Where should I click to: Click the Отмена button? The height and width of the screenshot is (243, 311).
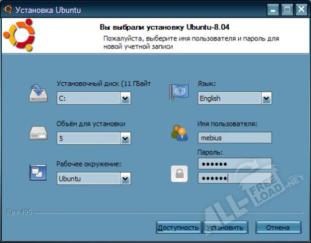tap(278, 227)
